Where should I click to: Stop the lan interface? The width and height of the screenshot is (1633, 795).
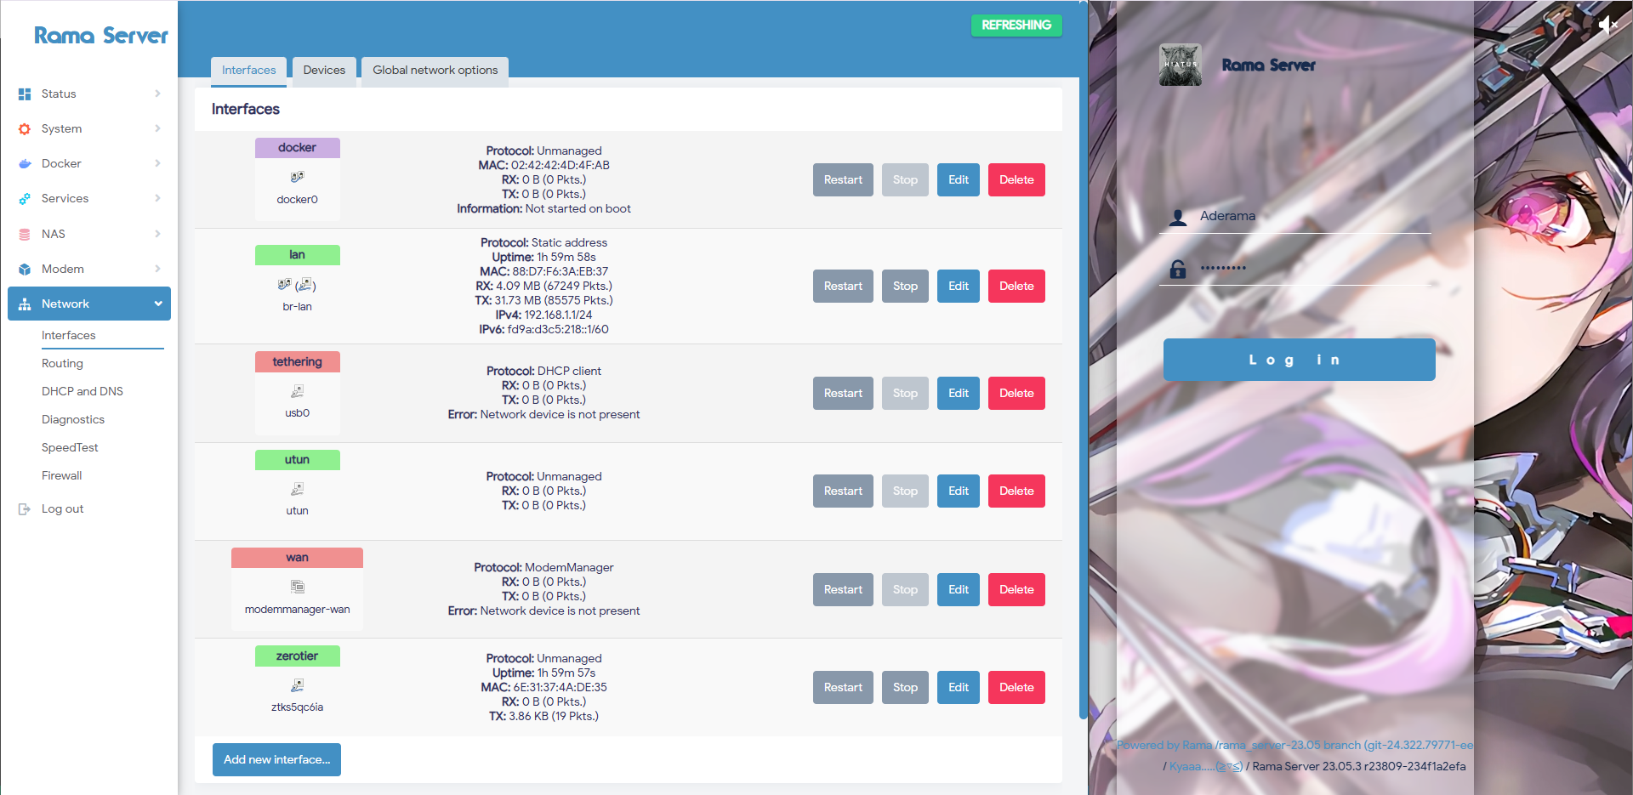pyautogui.click(x=905, y=286)
